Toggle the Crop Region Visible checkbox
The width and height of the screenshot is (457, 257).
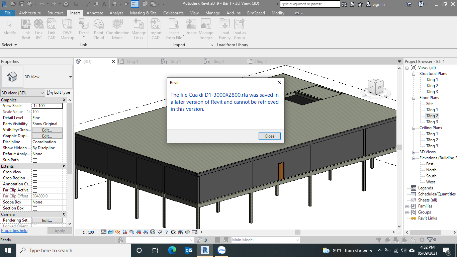pos(35,178)
